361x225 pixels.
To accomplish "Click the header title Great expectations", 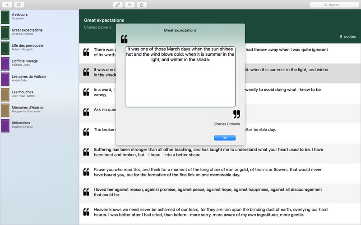I will pyautogui.click(x=104, y=20).
